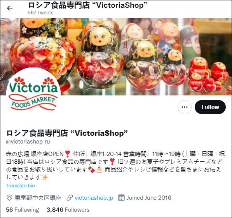Click the location pin icon
Screen dimensions: 232x218
point(9,198)
